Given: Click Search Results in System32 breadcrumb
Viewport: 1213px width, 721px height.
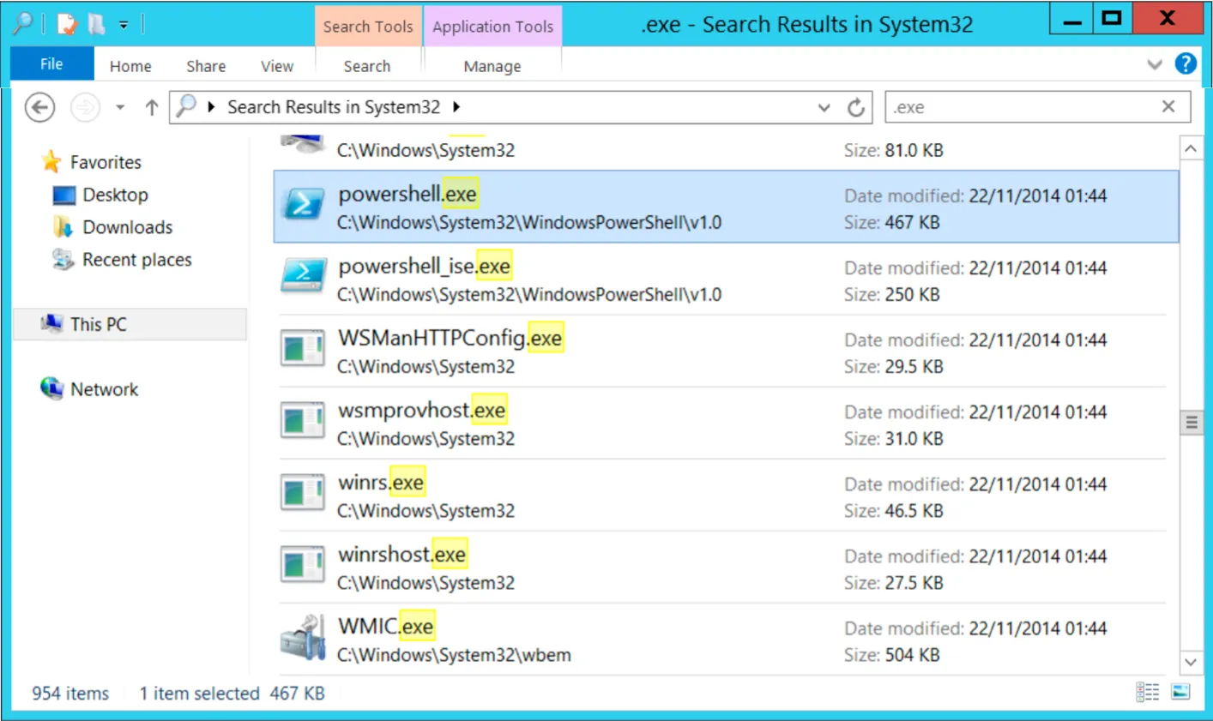Looking at the screenshot, I should tap(334, 107).
